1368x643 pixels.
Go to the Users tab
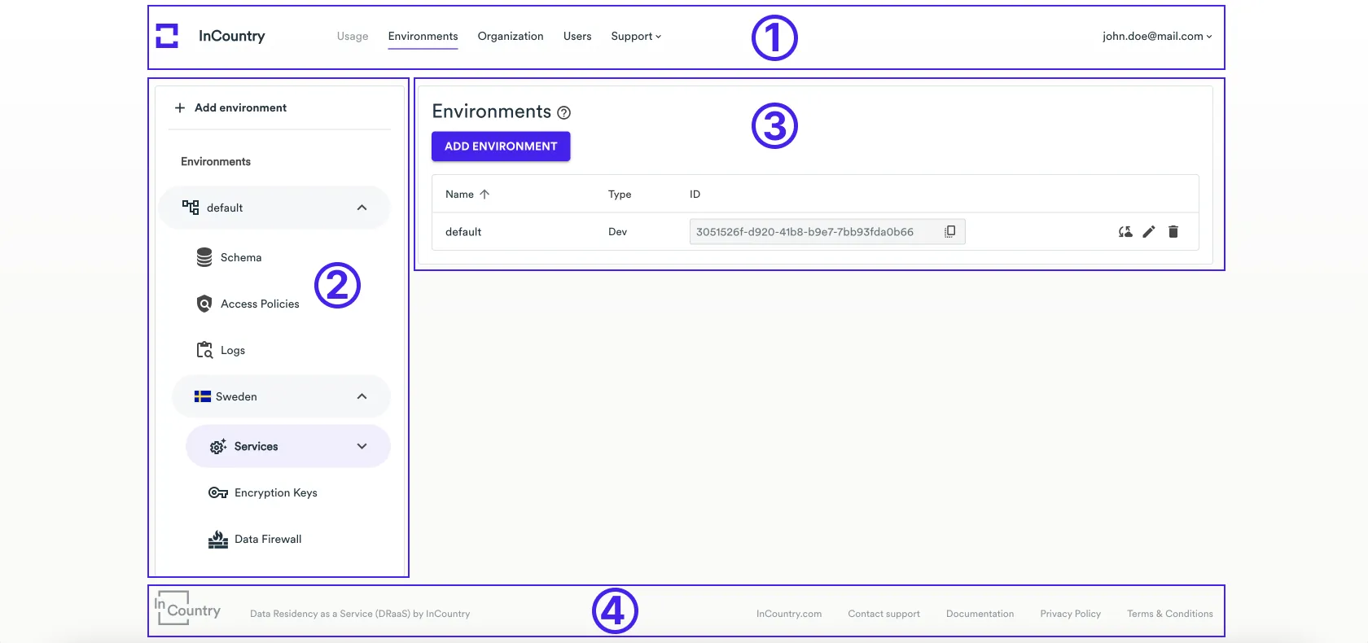point(577,36)
